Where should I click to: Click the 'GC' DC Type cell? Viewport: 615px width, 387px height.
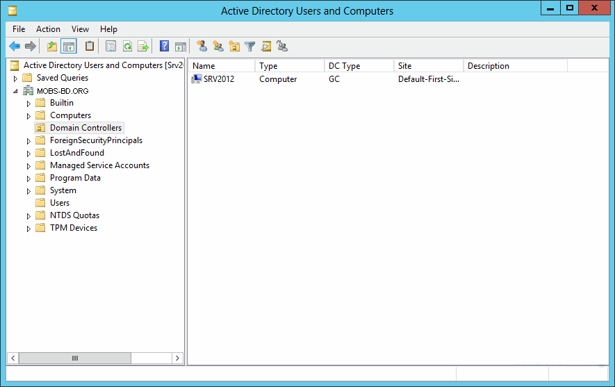pos(334,79)
